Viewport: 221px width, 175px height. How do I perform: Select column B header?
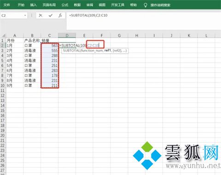(x=32, y=35)
